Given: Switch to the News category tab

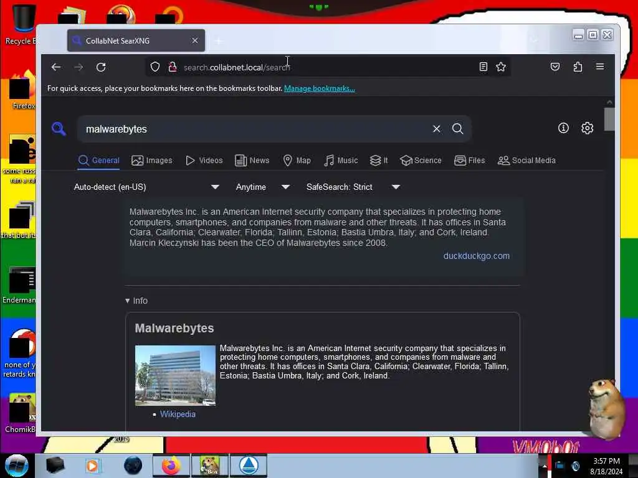Looking at the screenshot, I should (x=252, y=161).
